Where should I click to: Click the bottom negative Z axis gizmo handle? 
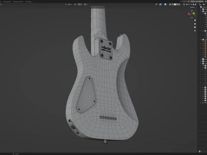pos(192,18)
